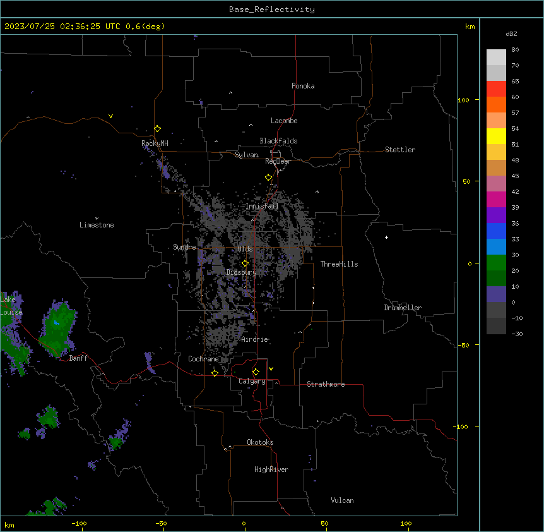Screen dimensions: 544x532
Task: Select the Limestone label
Action: 97,225
